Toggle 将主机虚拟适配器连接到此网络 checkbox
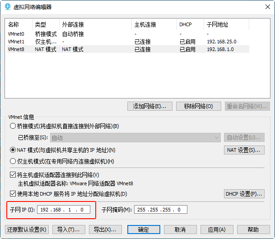 tap(13, 175)
